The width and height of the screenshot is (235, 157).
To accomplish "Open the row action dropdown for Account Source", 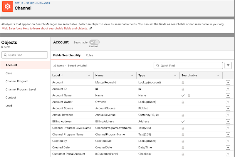I will 228,108.
